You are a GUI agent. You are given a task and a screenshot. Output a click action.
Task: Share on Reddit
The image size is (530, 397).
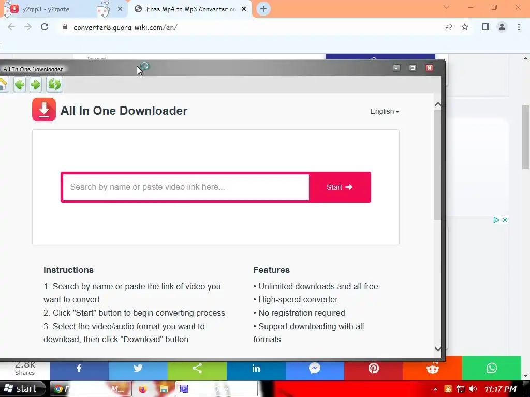pos(432,368)
